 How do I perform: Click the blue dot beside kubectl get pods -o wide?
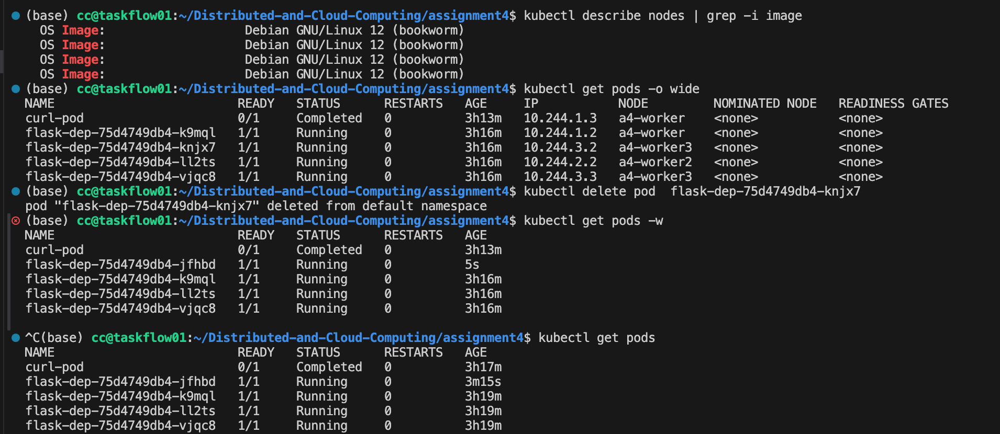pyautogui.click(x=16, y=89)
